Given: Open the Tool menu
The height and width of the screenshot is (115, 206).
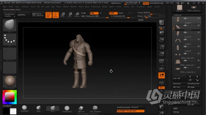Looking at the screenshot, I should point(133,7).
